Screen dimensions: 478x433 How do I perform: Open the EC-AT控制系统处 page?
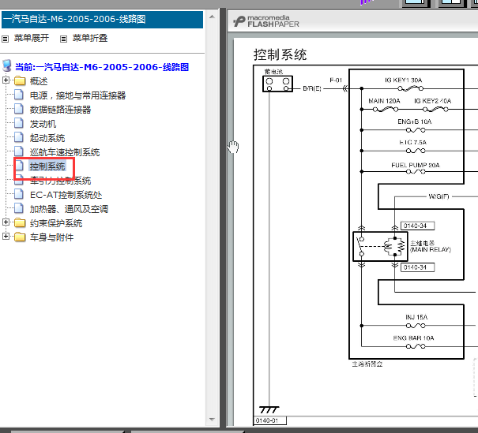click(x=66, y=195)
